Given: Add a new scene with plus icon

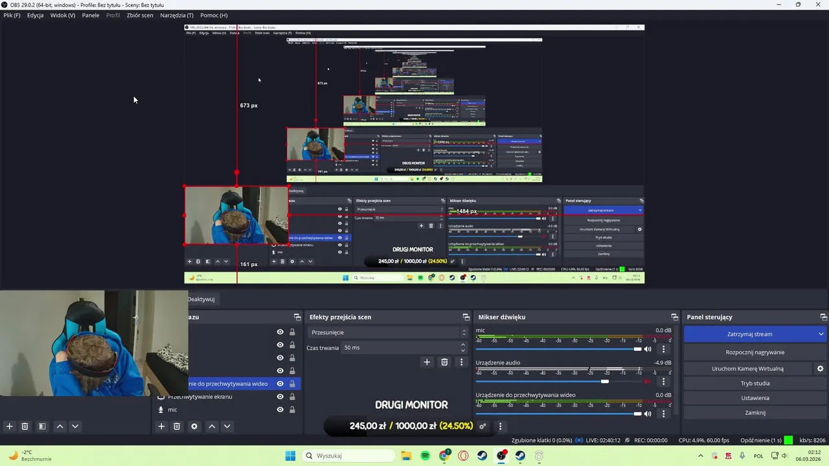Looking at the screenshot, I should click(9, 427).
